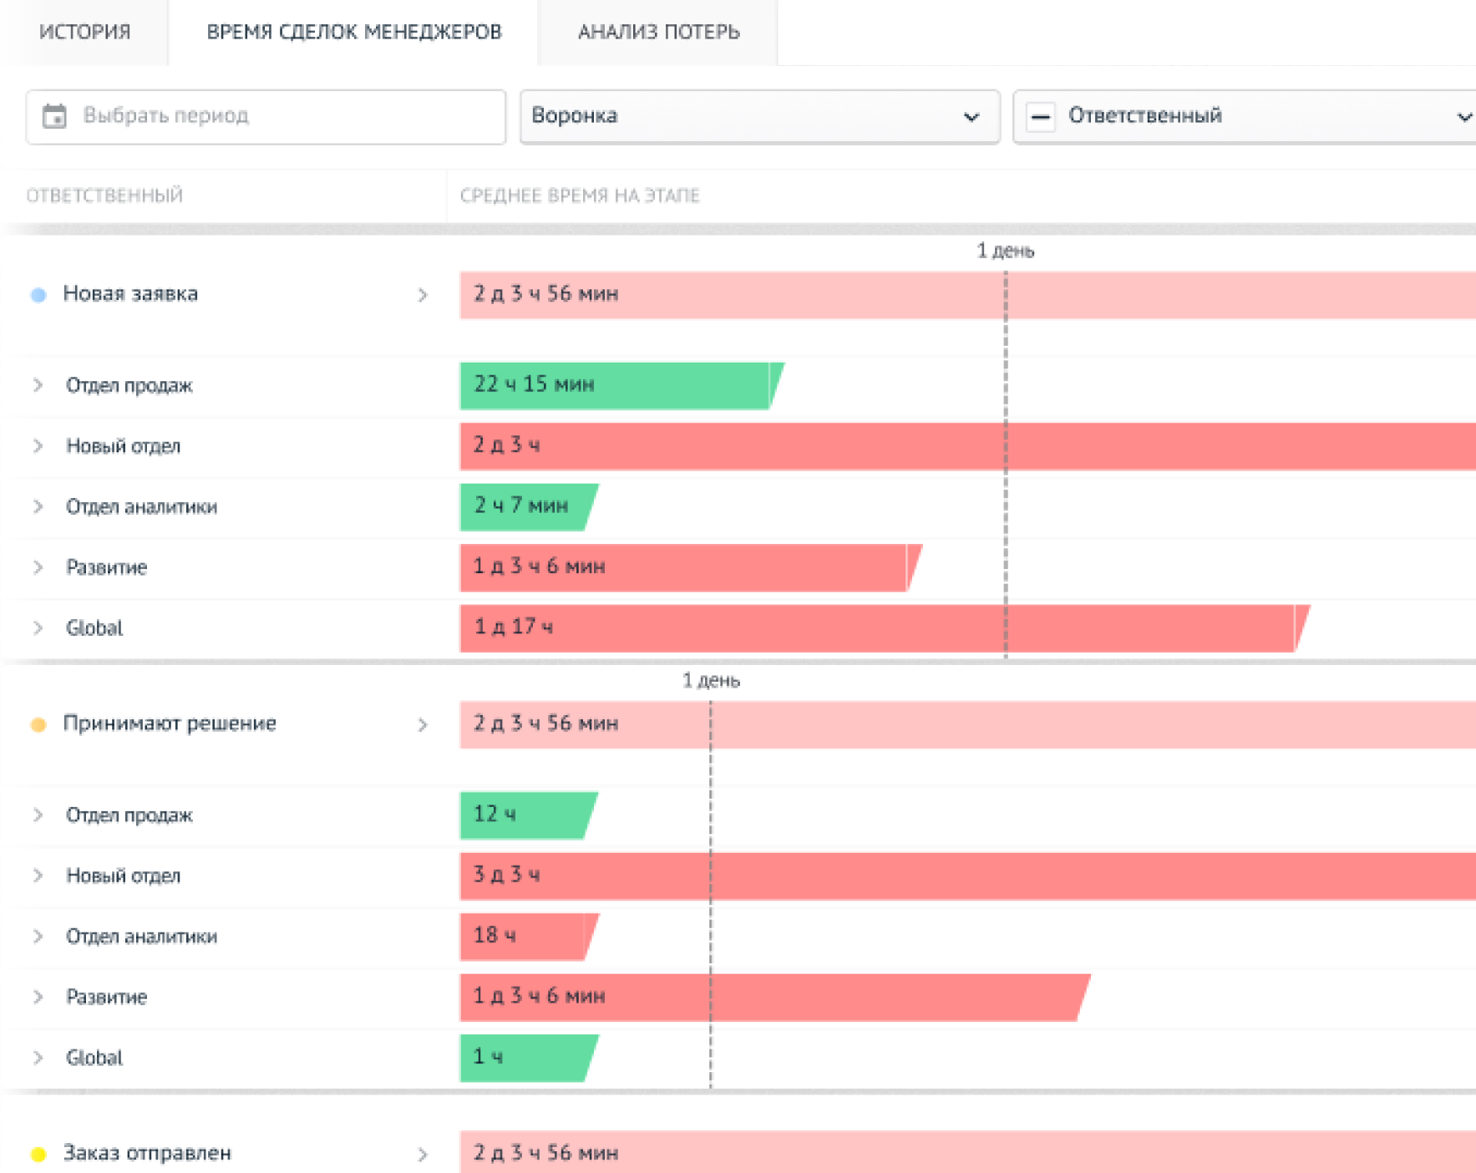Expand Новый отдел under Новая заявка

click(38, 446)
